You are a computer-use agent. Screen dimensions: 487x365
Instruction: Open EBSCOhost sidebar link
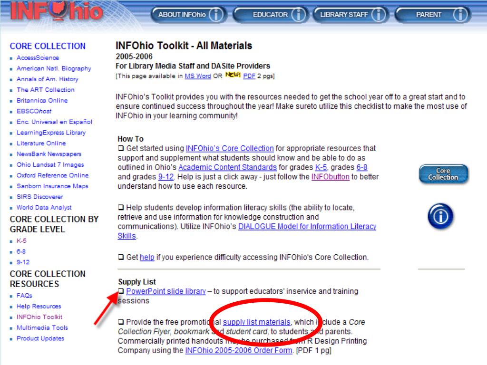(34, 111)
